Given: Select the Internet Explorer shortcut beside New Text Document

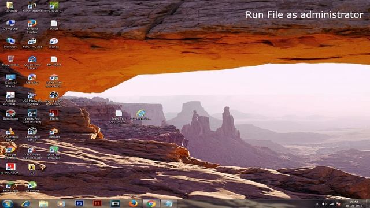Looking at the screenshot, I should click(140, 115).
